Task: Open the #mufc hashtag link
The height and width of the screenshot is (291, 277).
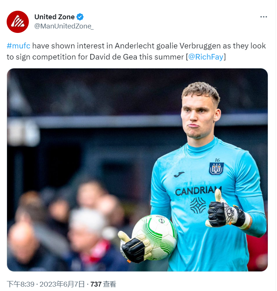Action: click(x=18, y=46)
